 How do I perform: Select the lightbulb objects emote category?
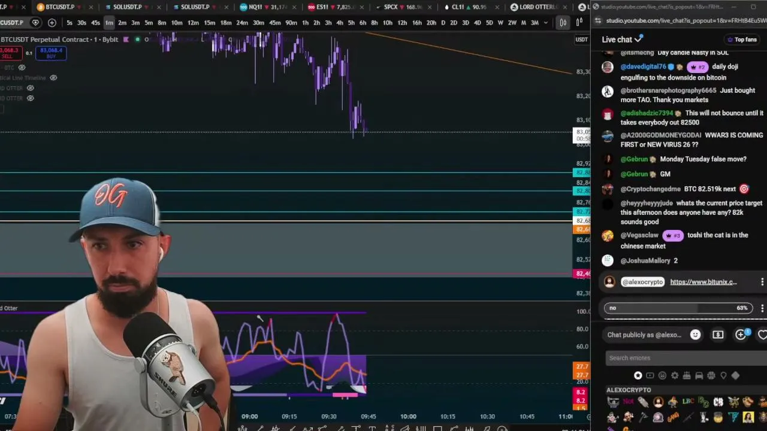coord(723,375)
